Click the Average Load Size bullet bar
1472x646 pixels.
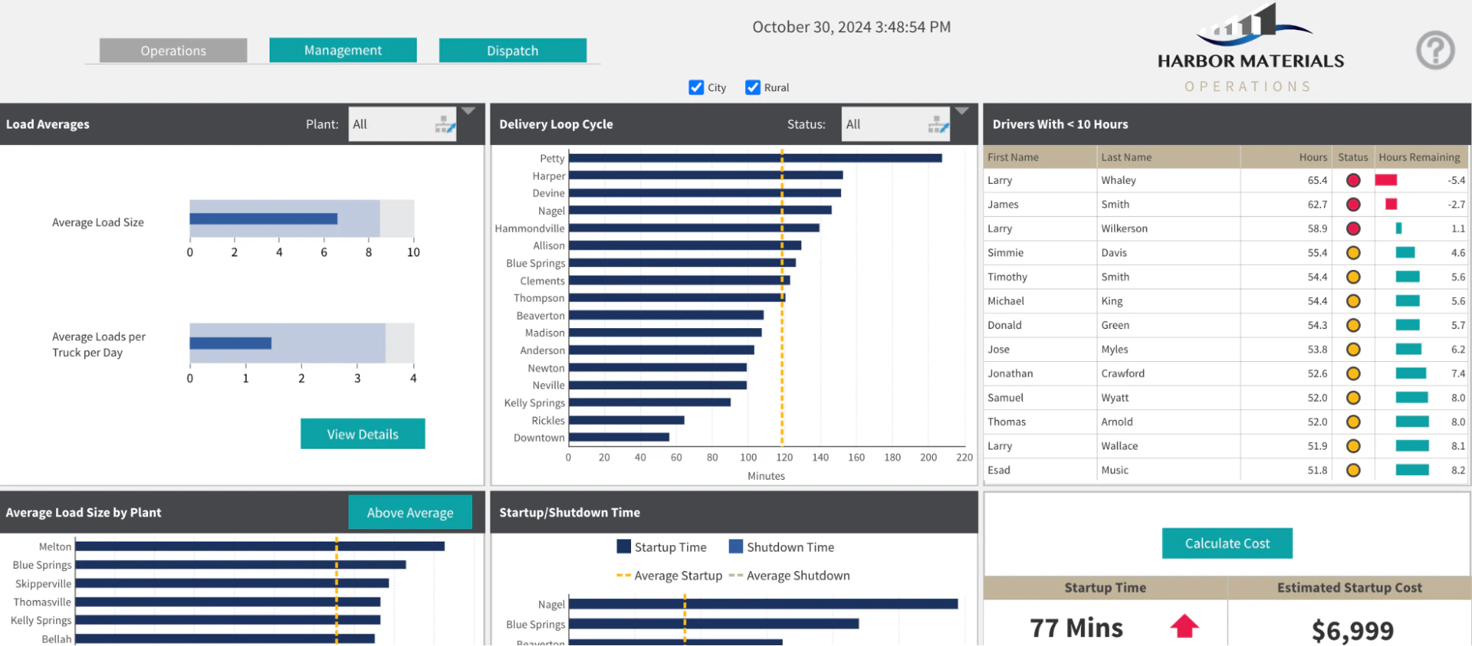tap(264, 219)
